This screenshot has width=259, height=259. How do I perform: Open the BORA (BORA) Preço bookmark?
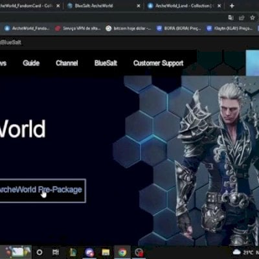point(179,28)
